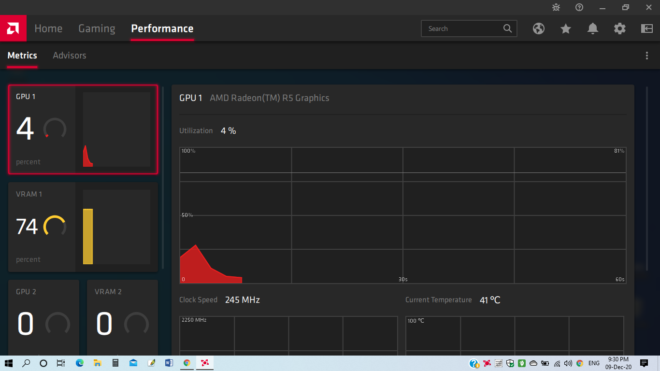This screenshot has height=371, width=660.
Task: Click the '41 °C' temperature value
Action: click(490, 300)
